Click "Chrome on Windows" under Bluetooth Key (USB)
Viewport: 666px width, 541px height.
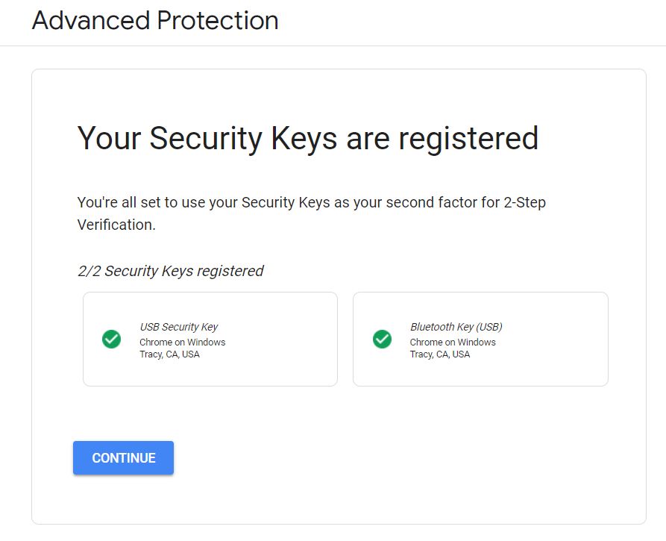[453, 343]
